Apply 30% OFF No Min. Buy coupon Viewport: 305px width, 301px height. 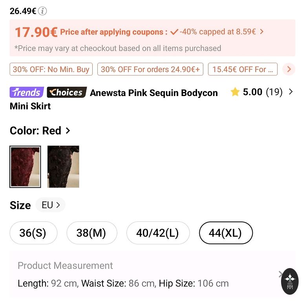click(x=51, y=69)
